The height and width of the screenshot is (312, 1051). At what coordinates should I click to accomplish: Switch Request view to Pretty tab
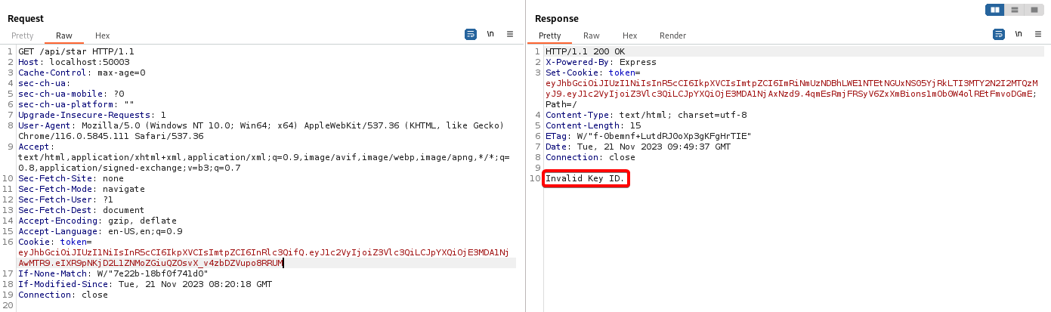pyautogui.click(x=23, y=36)
